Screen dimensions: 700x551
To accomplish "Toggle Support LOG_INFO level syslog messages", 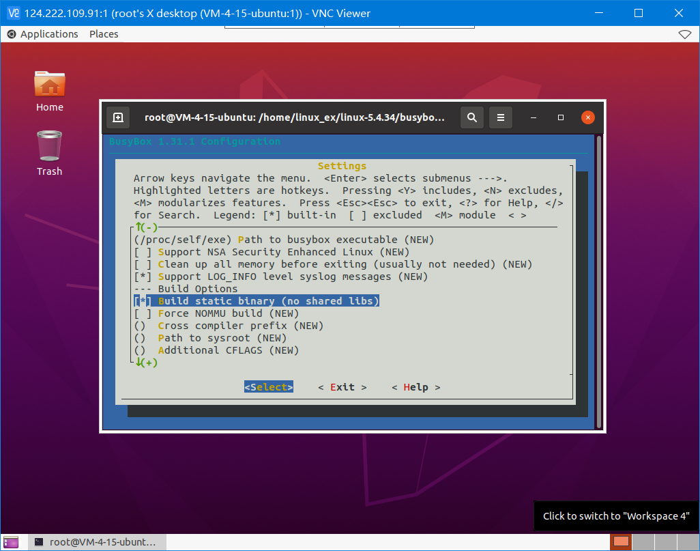I will (x=281, y=277).
